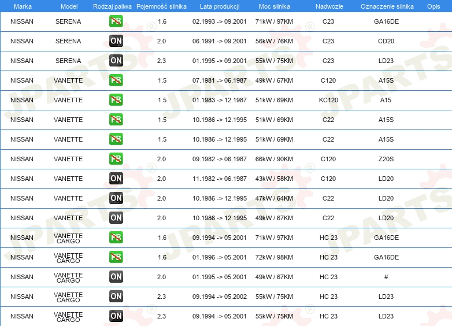Click the SERENA model in the 2.3 LD23 row

coord(68,61)
